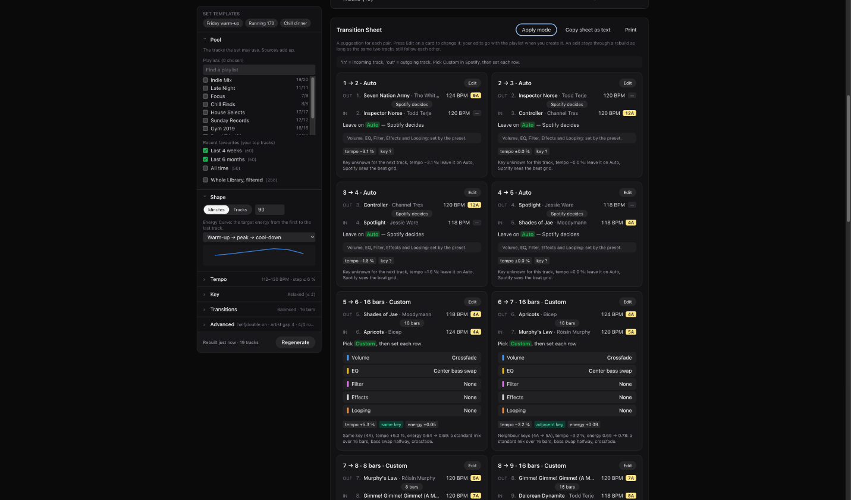This screenshot has width=851, height=500.
Task: Expand the Advanced section
Action: pyautogui.click(x=259, y=324)
